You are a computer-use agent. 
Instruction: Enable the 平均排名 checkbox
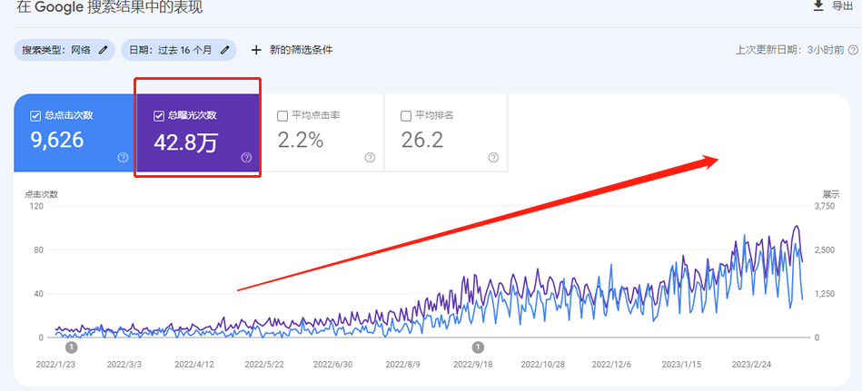click(406, 115)
